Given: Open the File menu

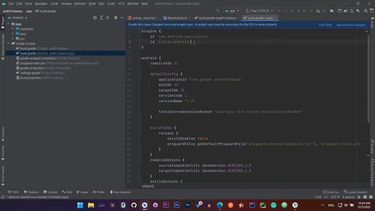Looking at the screenshot, I should click(x=11, y=4).
